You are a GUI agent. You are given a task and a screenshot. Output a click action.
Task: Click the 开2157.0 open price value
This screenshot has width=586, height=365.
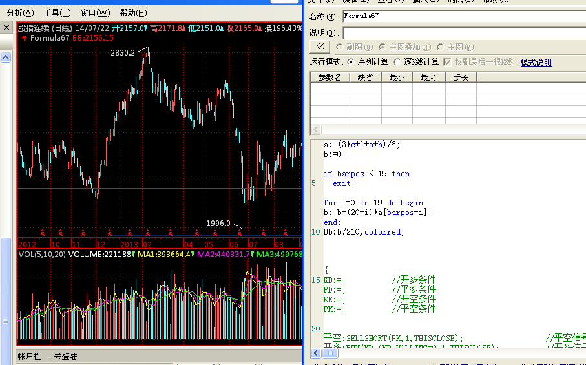pyautogui.click(x=129, y=28)
